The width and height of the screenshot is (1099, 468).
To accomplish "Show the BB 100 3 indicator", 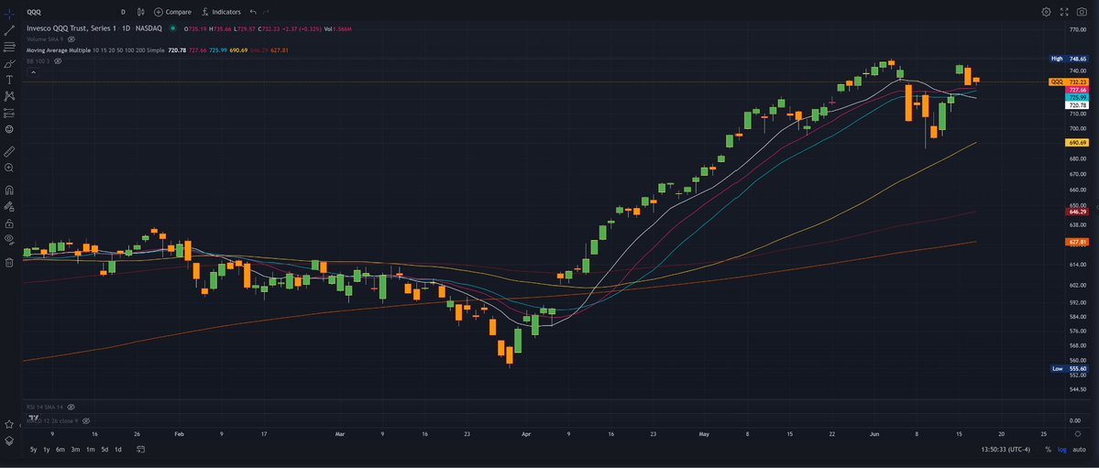I will (58, 61).
